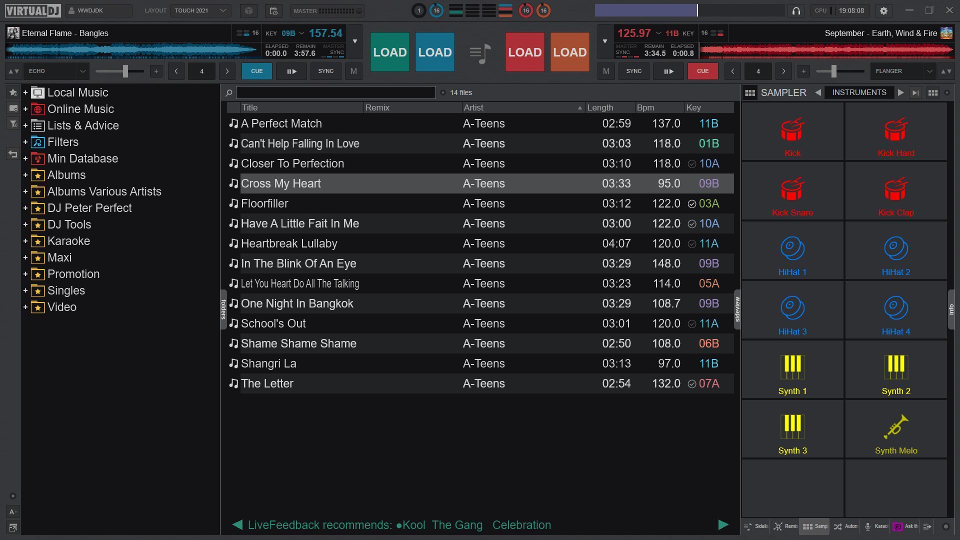Toggle the right deck effect plus button
This screenshot has height=540, width=960.
click(803, 71)
